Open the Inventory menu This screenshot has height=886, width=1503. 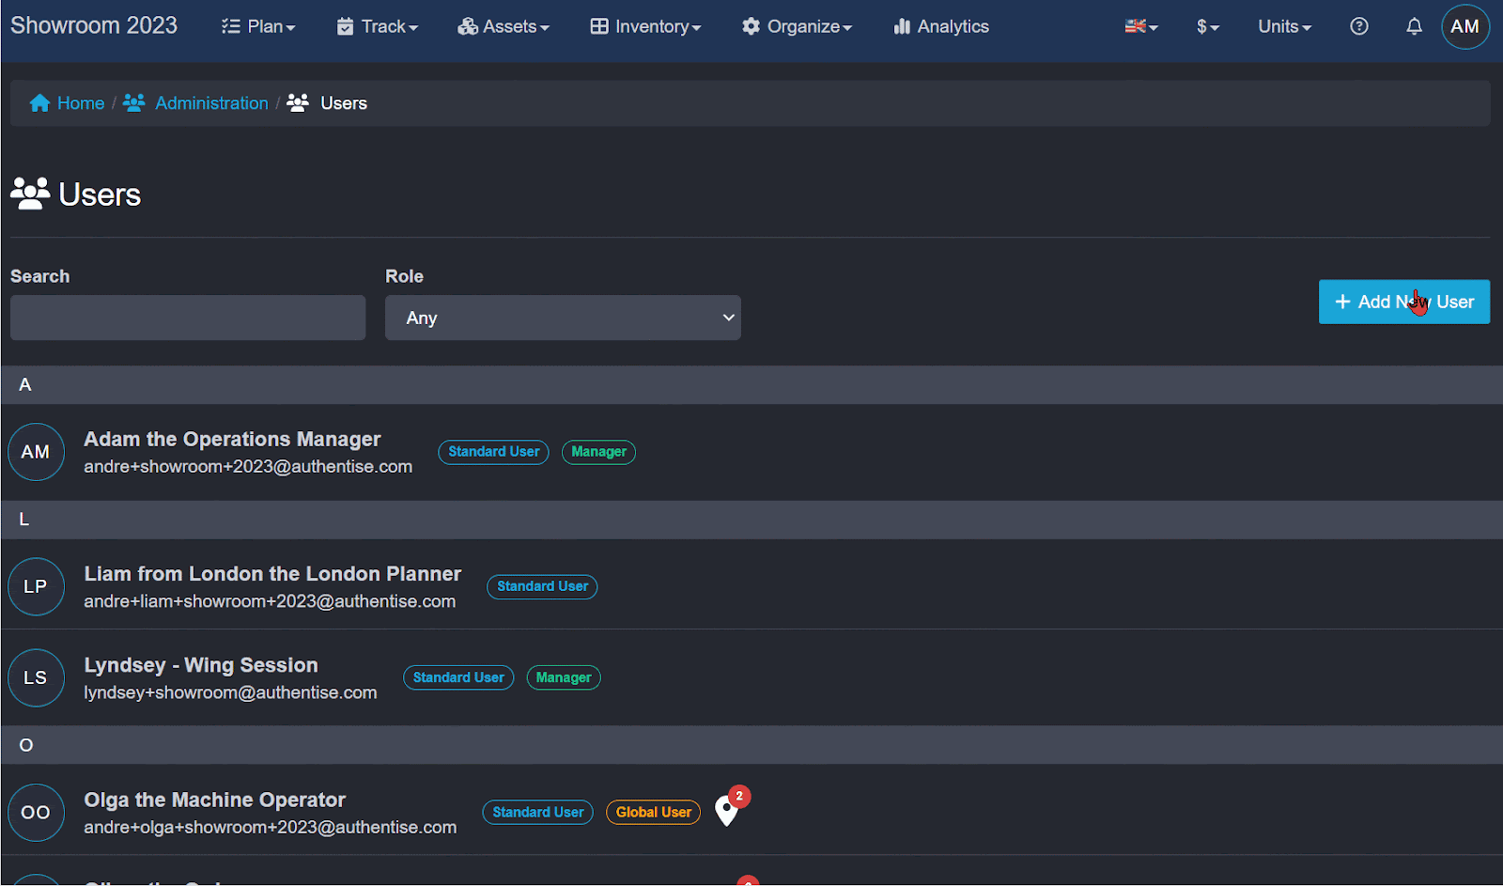click(645, 26)
